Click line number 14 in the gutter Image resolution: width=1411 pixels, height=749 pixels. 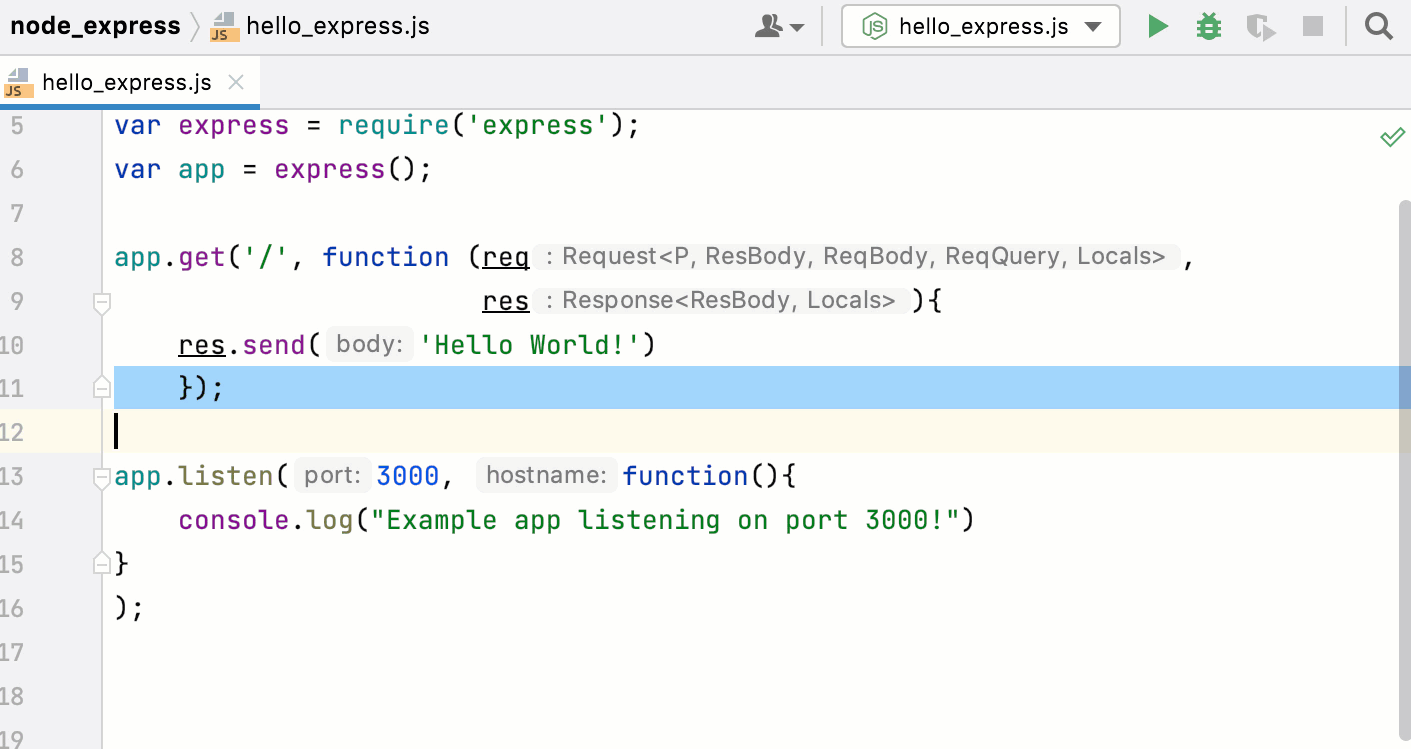pos(17,519)
